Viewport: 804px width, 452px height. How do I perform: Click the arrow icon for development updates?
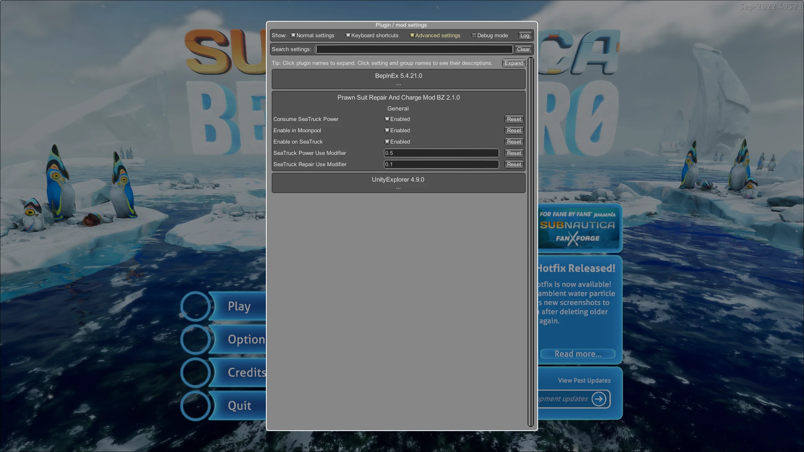point(599,399)
